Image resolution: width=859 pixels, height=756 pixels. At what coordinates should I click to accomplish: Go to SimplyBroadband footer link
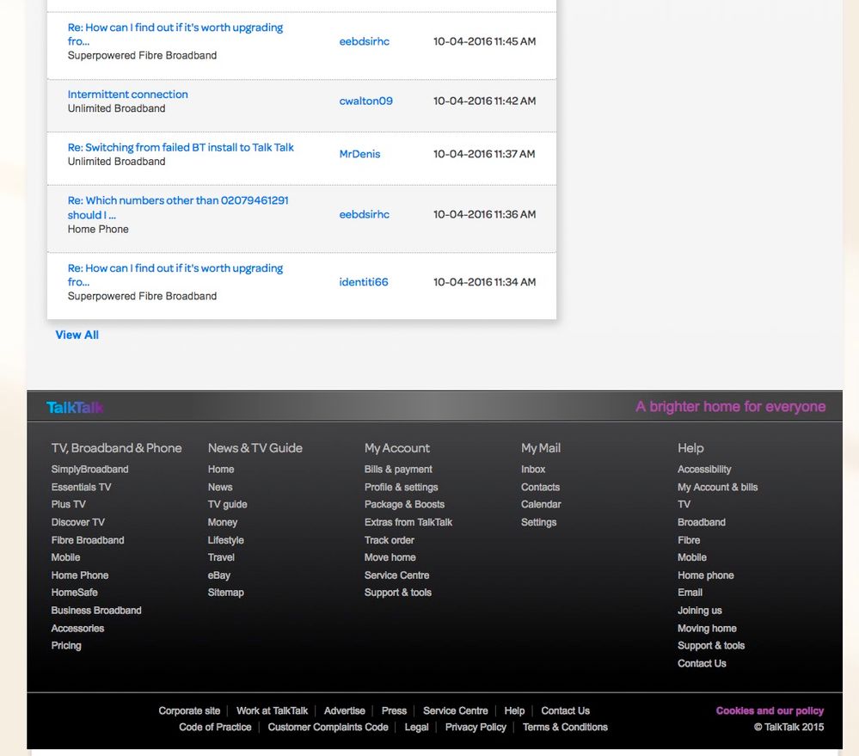89,470
